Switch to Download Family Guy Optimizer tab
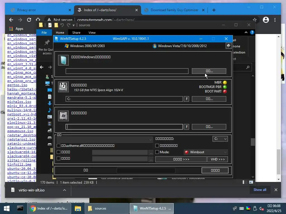This screenshot has height=214, width=286. (x=175, y=10)
